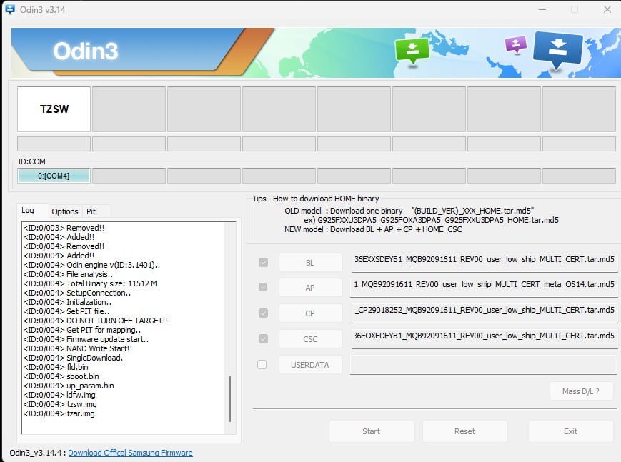Click log line 'Set PIT file..'
Viewport: 621px width, 462px height.
coord(66,311)
